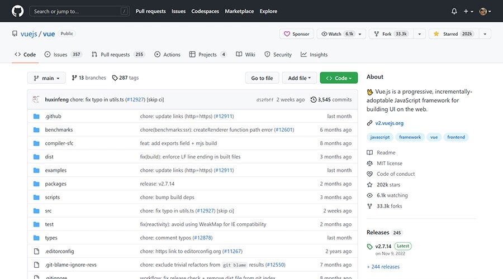Viewport: 503px width, 279px height.
Task: Open the 3,545 commits history link
Action: point(331,100)
